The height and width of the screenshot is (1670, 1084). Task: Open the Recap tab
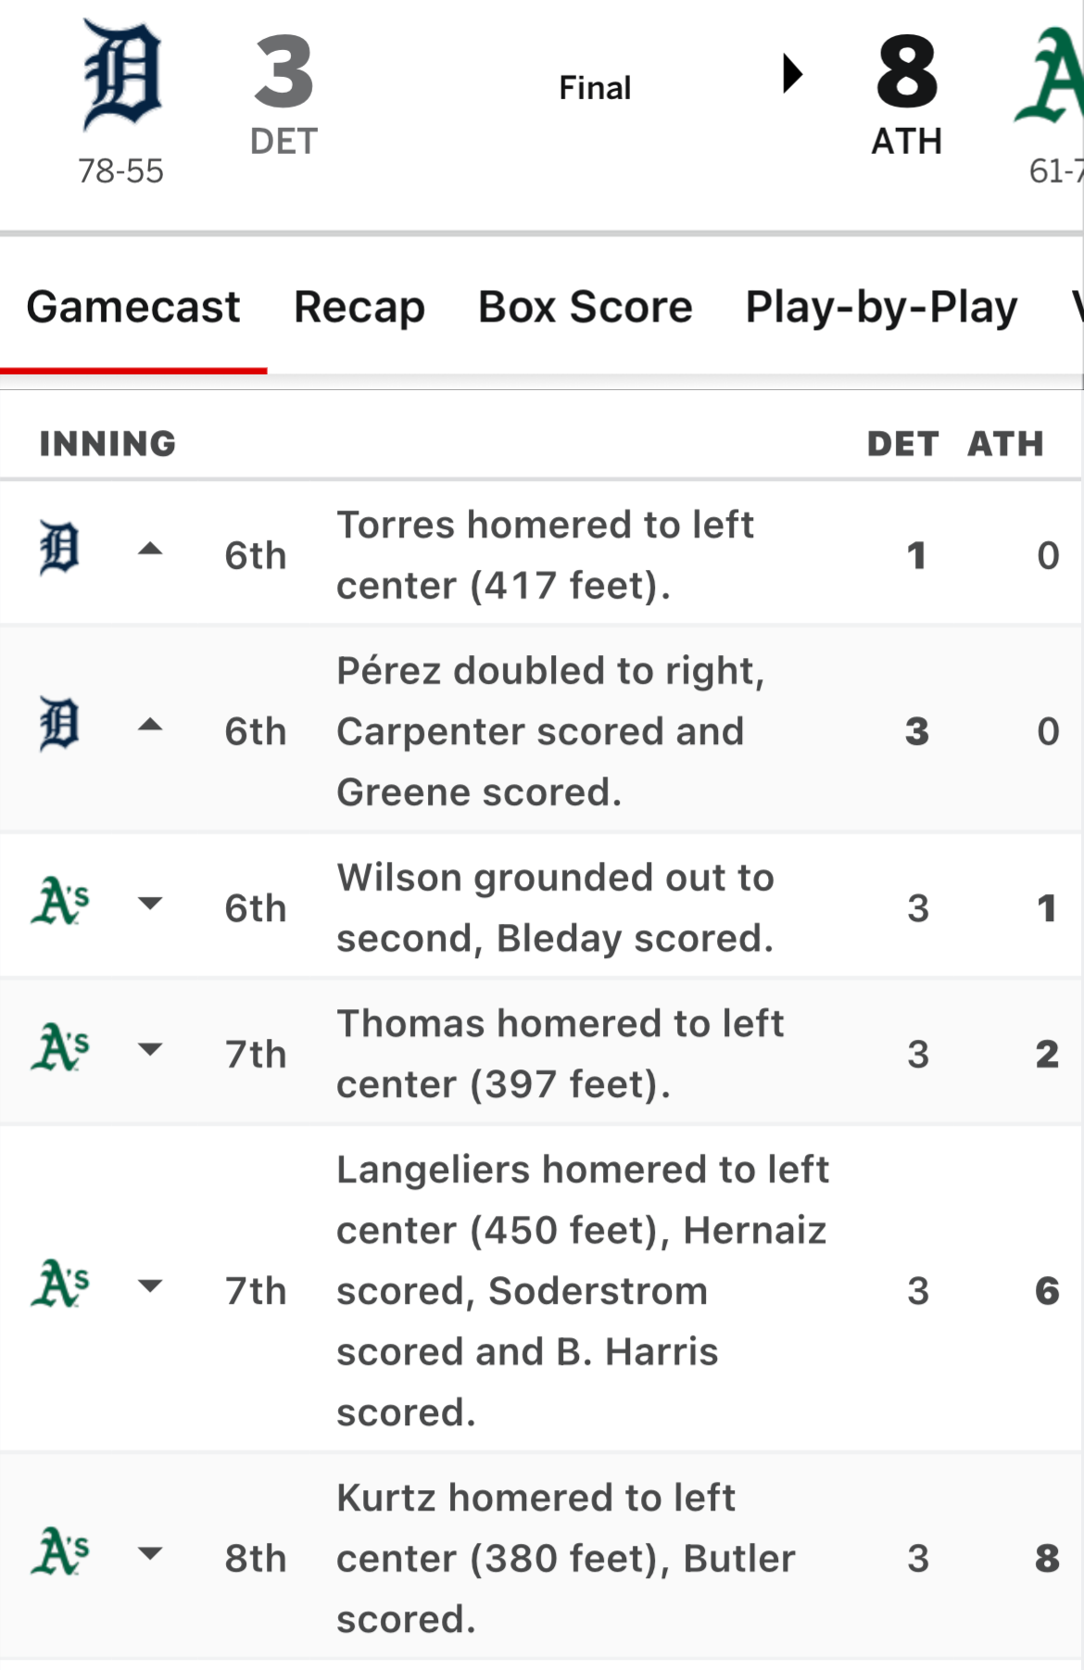[x=359, y=307]
